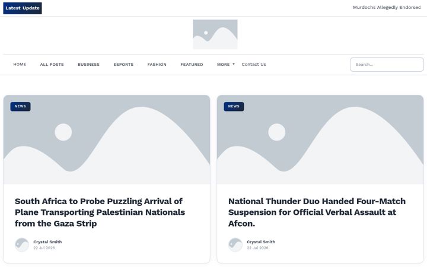Viewport: 427px width, 267px height.
Task: Click NEWS tag on National Thunder article
Action: (234, 107)
